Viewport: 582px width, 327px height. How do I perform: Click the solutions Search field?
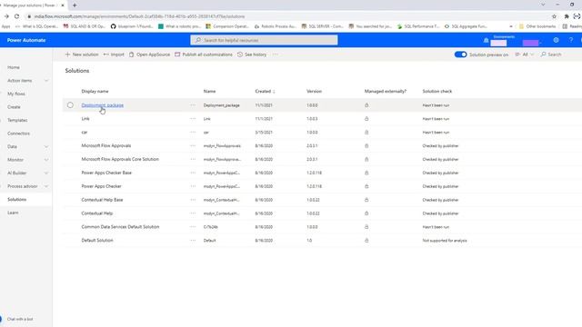(552, 54)
